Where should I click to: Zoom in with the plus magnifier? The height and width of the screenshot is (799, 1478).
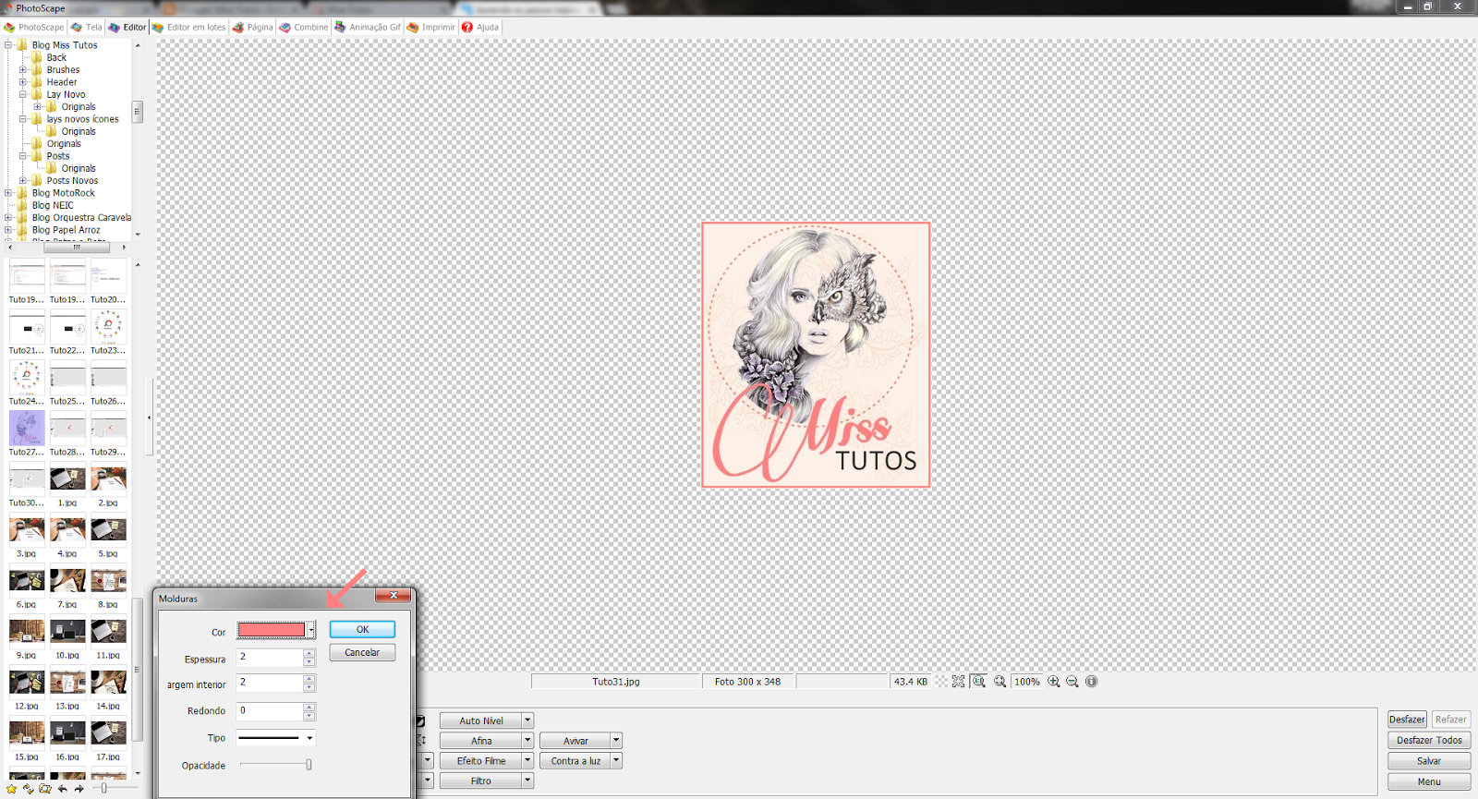click(1054, 682)
